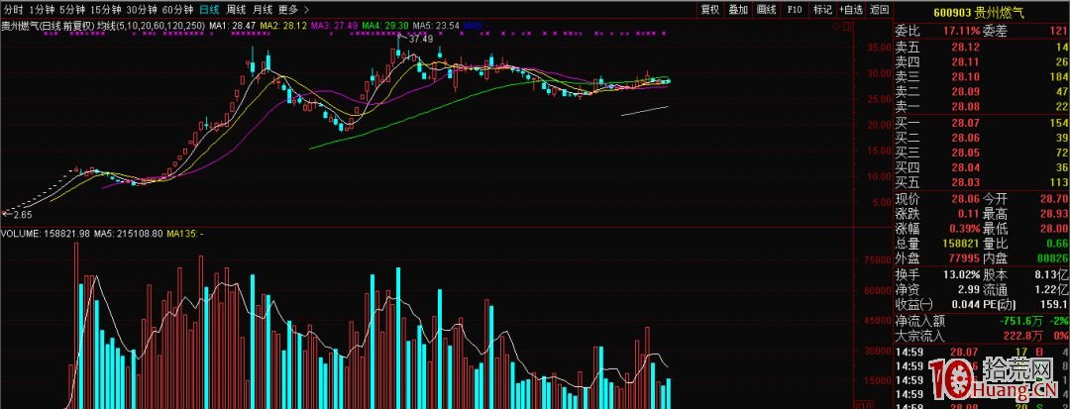
Task: Select the 买三 28.05 order row
Action: [x=981, y=153]
